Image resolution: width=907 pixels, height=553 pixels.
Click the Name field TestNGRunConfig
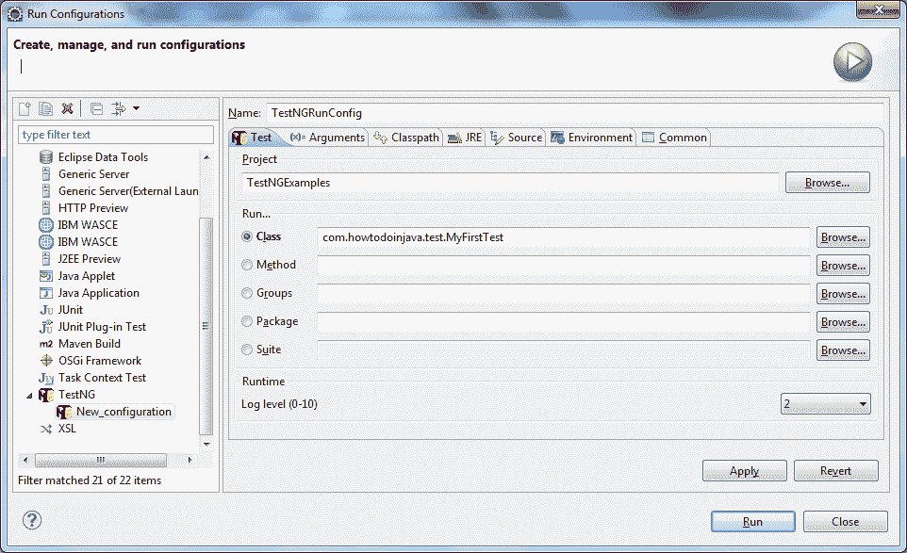click(x=574, y=113)
